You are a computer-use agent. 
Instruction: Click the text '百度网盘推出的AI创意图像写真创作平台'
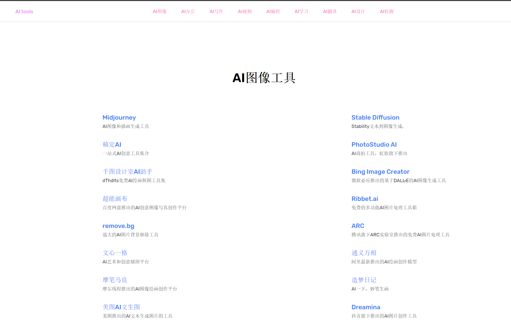(145, 208)
